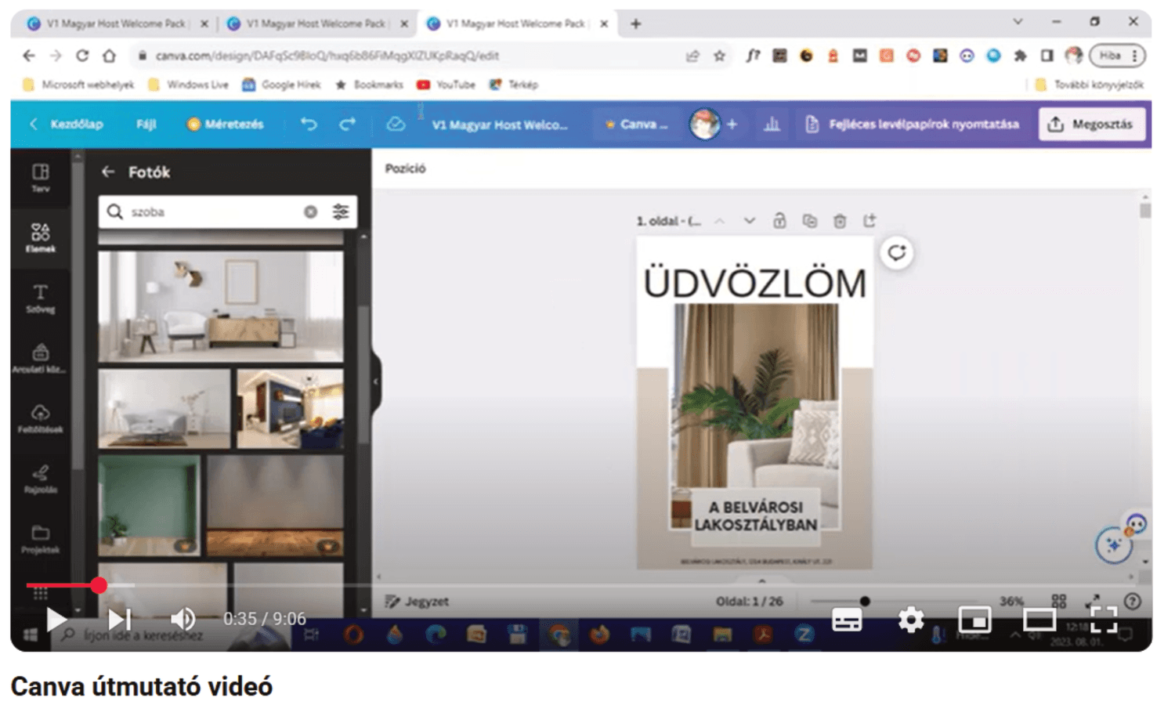Skip to the next YouTube video
The height and width of the screenshot is (705, 1175).
click(119, 619)
